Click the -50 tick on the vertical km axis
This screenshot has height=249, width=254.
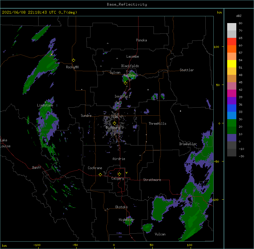pos(216,161)
